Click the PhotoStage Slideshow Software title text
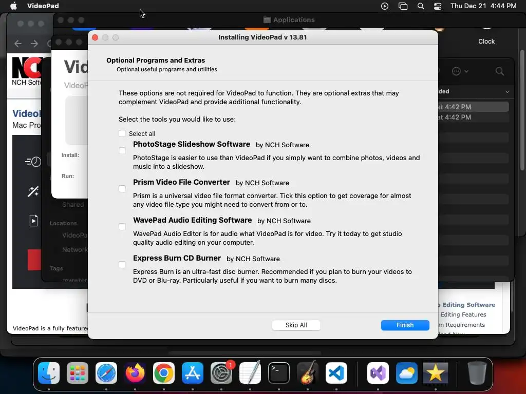 click(x=192, y=144)
